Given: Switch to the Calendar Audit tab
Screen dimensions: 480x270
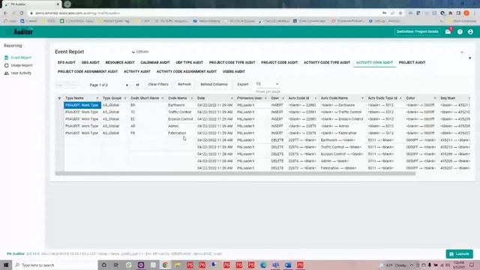Looking at the screenshot, I should point(155,62).
